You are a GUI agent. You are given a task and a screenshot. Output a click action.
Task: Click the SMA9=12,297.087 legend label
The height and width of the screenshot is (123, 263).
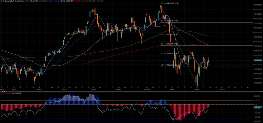pyautogui.click(x=67, y=1)
